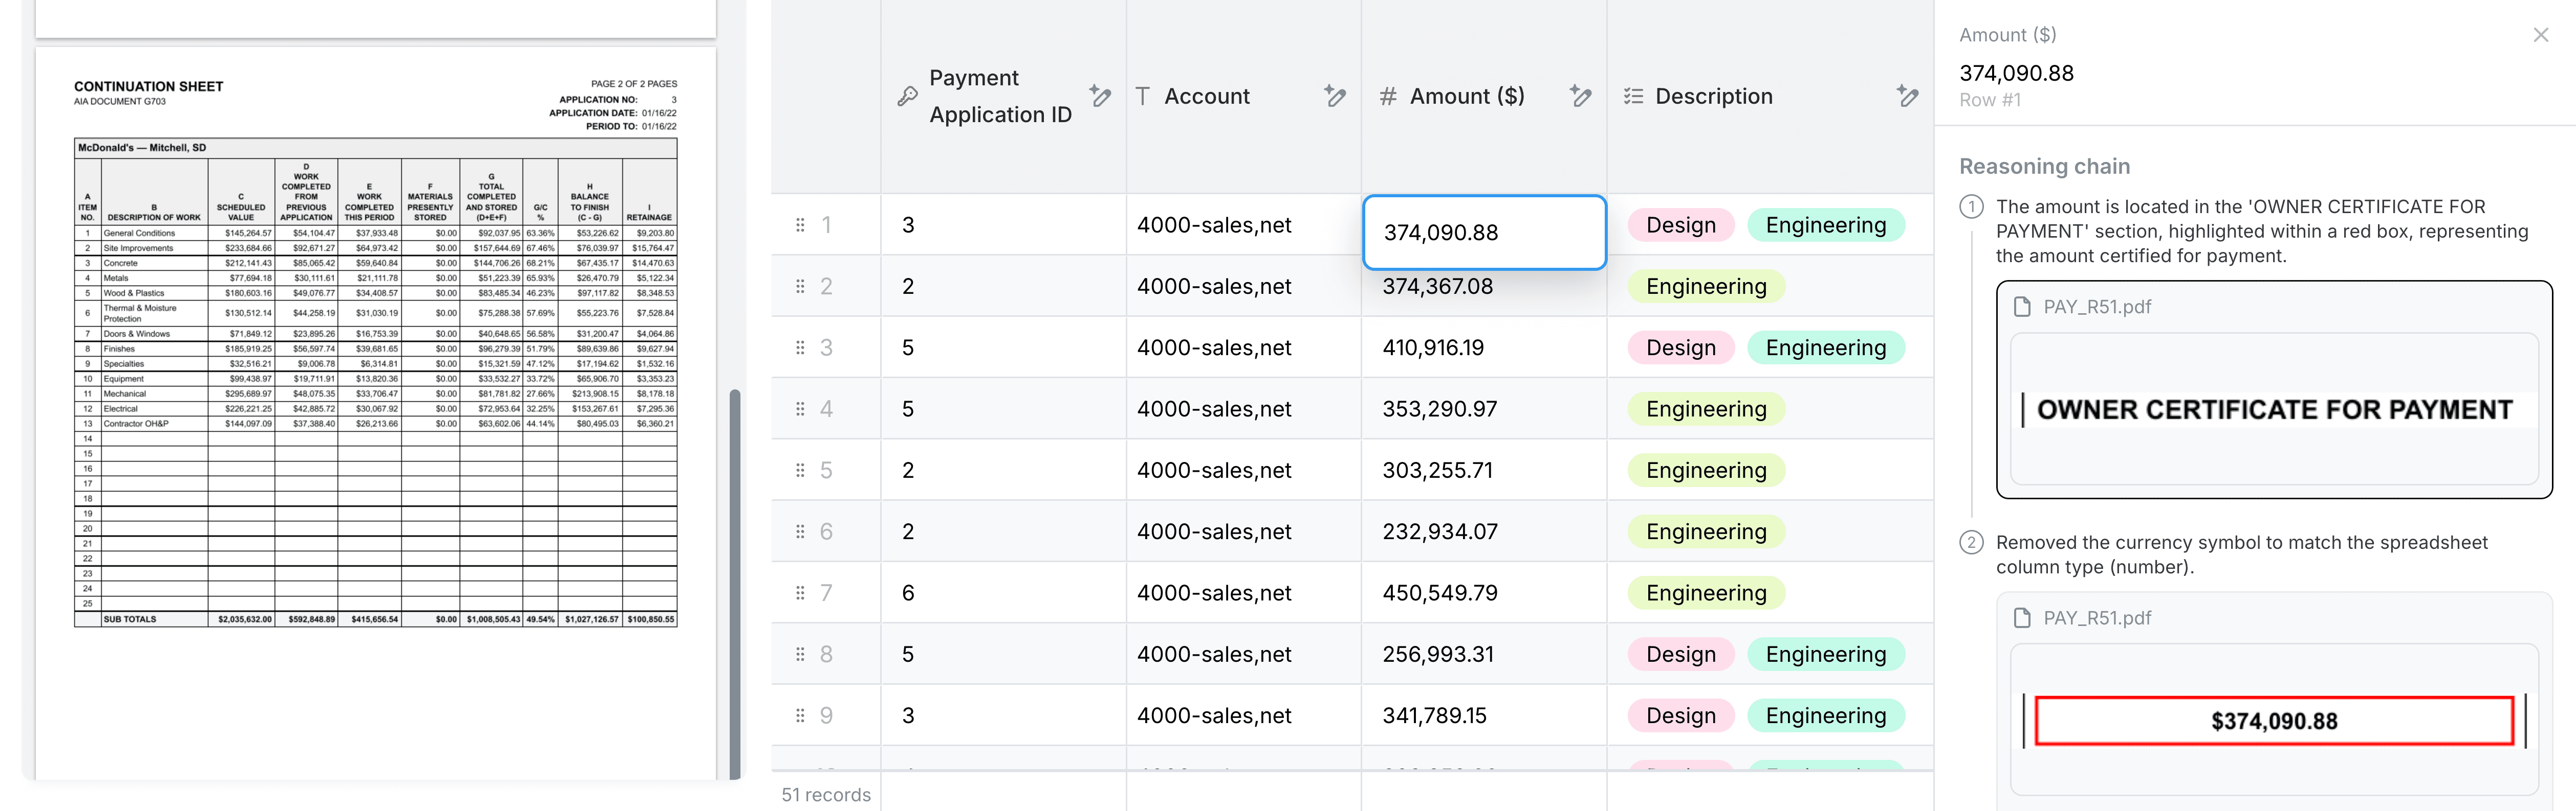Select the amount cell 450,549.79
The image size is (2576, 811).
[1440, 593]
